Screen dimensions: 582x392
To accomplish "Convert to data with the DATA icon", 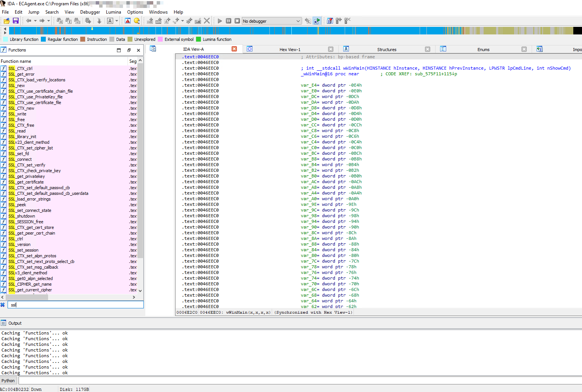I will [x=159, y=21].
